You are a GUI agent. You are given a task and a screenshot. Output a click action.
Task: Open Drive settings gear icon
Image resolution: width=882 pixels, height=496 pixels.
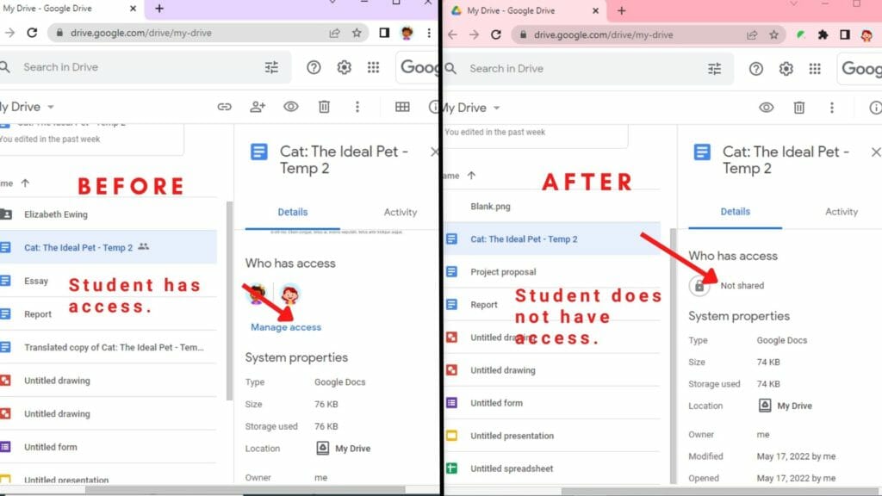click(343, 66)
